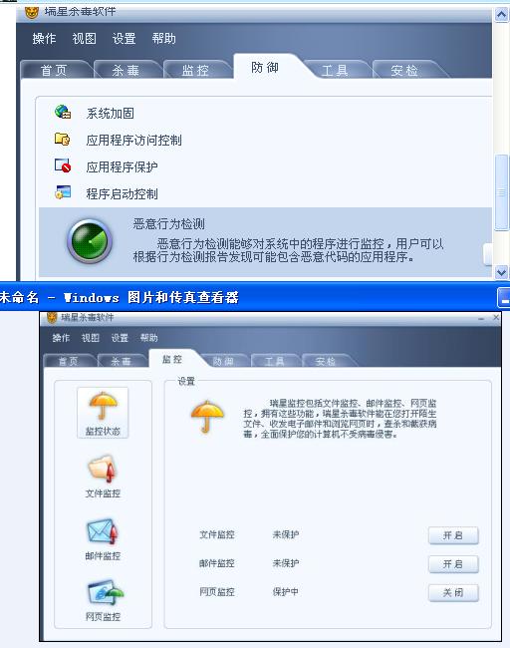
Task: Select the 网页监控 sidebar icon
Action: [x=106, y=592]
